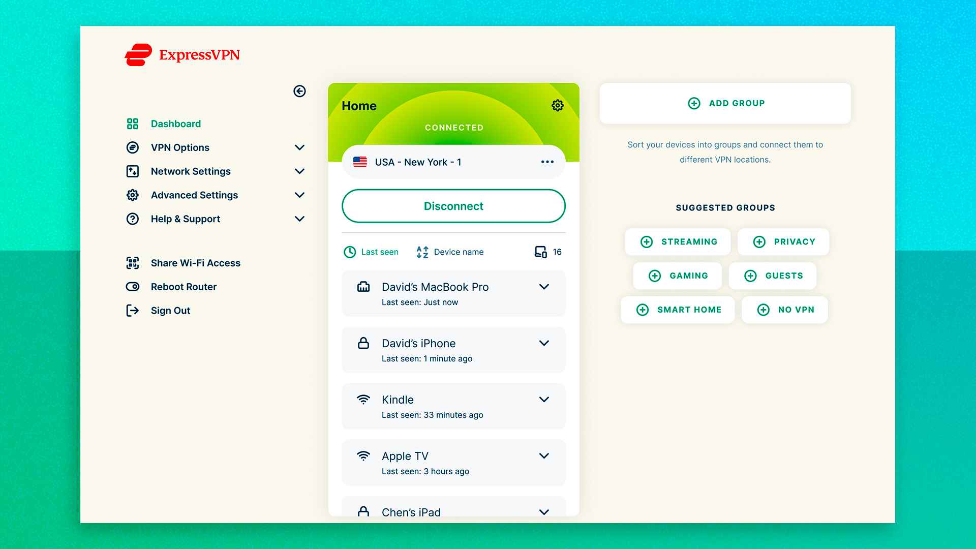Click the SUGGESTED GROUPS heading
Screen dimensions: 976x549
[x=725, y=208]
